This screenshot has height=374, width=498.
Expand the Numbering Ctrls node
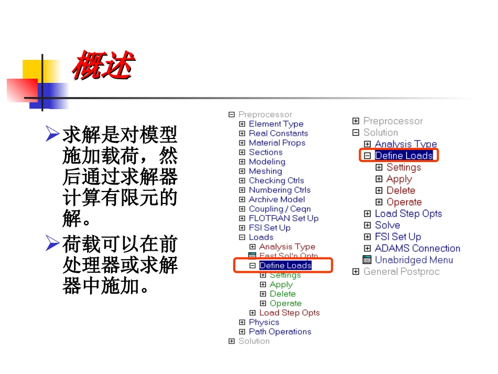[242, 190]
